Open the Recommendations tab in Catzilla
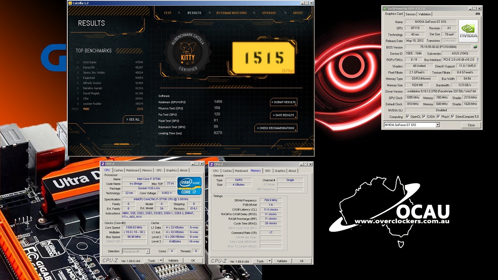This screenshot has height=280, width=498. (231, 13)
